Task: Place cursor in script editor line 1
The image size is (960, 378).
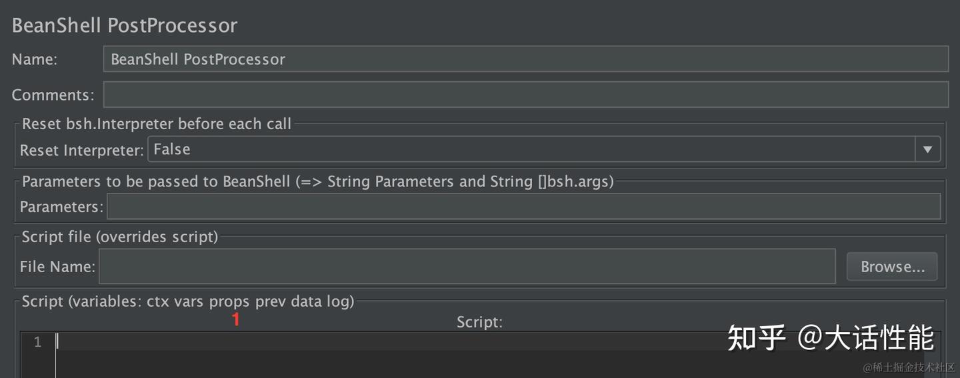Action: [x=400, y=342]
